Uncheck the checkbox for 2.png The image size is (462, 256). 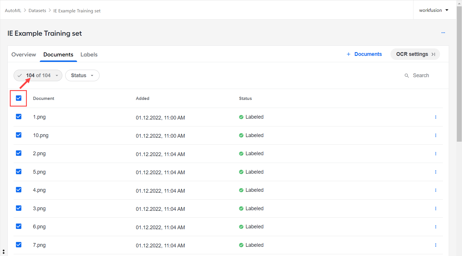tap(19, 153)
